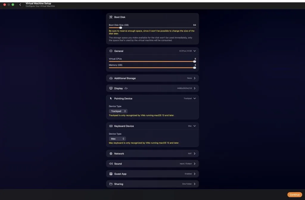Expand the Network section chevron

pyautogui.click(x=194, y=153)
